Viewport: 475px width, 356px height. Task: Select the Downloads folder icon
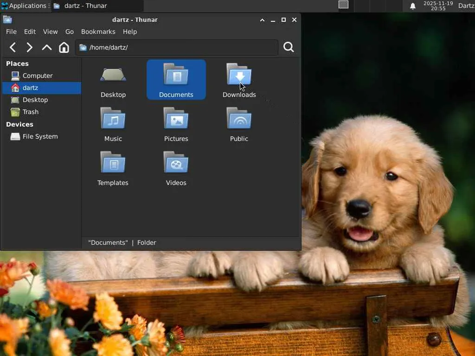click(239, 75)
